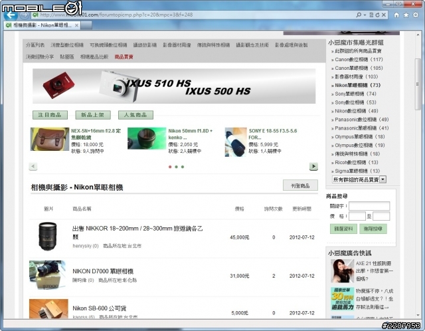Select the second green carousel dot
Viewport: 425px width, 331px height.
click(x=176, y=167)
